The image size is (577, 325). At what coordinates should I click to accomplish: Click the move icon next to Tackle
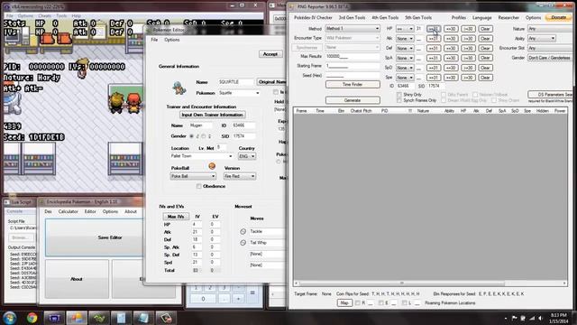(x=243, y=231)
